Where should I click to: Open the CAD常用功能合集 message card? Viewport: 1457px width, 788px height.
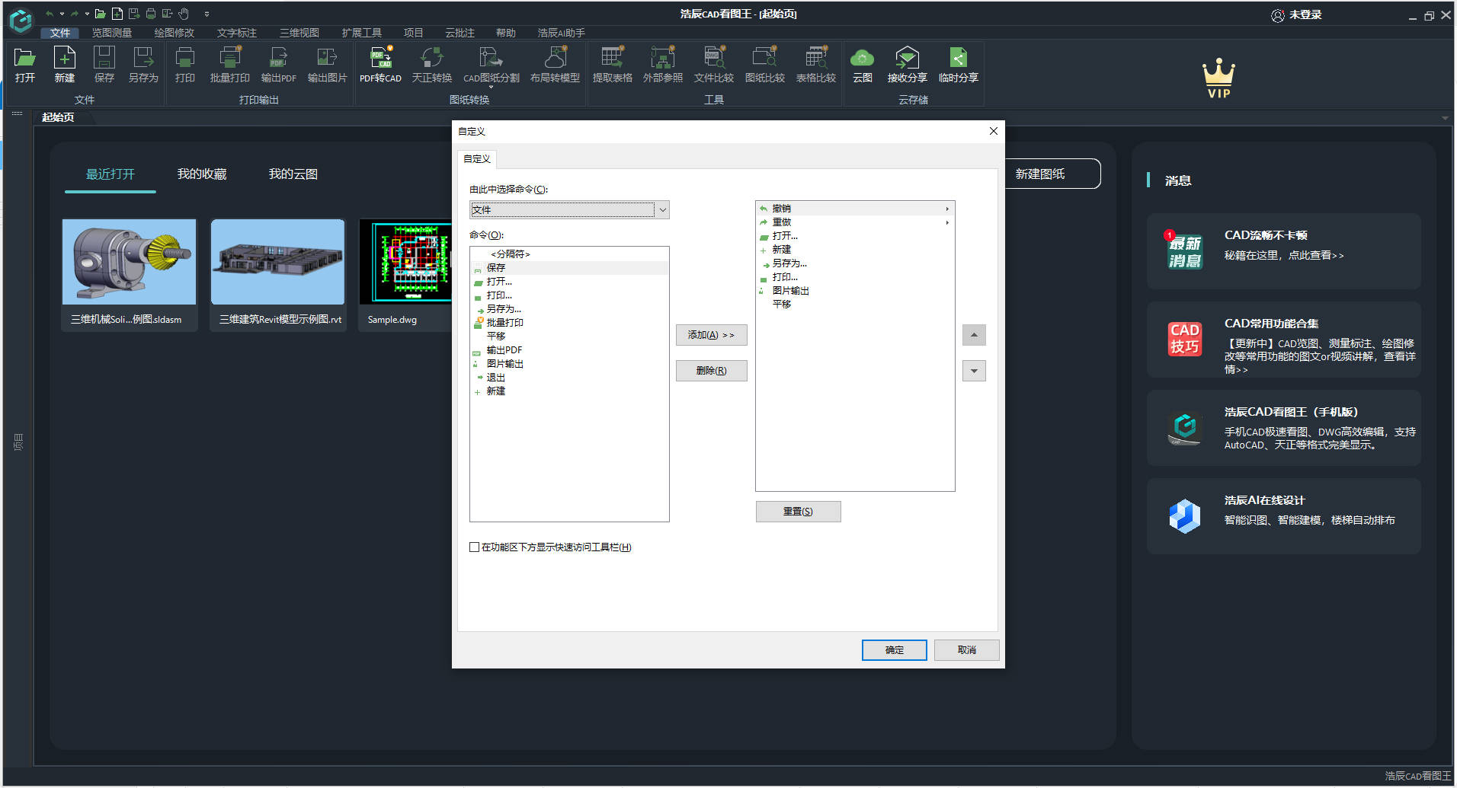click(1284, 340)
